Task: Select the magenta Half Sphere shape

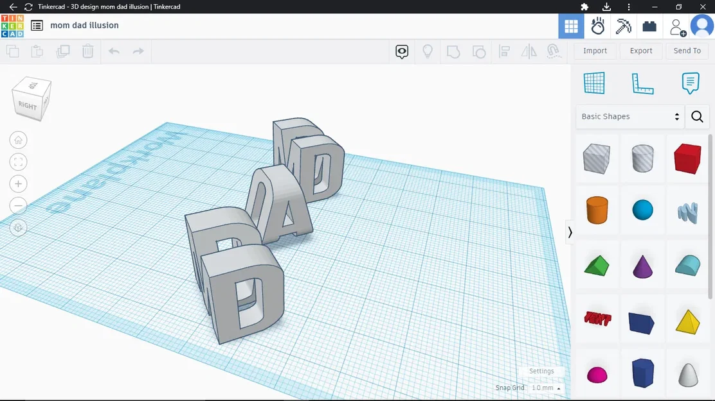Action: click(597, 375)
